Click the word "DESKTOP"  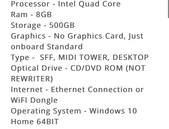130,57
